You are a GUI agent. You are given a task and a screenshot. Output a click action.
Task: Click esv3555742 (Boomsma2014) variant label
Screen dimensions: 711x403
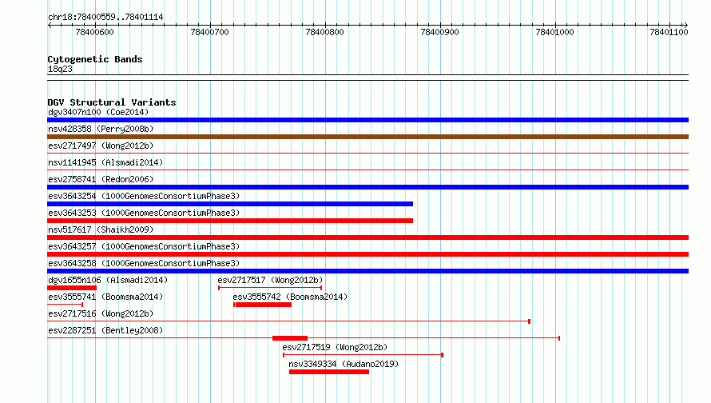(x=290, y=297)
